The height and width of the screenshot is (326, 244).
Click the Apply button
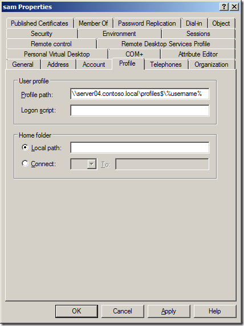click(x=169, y=311)
